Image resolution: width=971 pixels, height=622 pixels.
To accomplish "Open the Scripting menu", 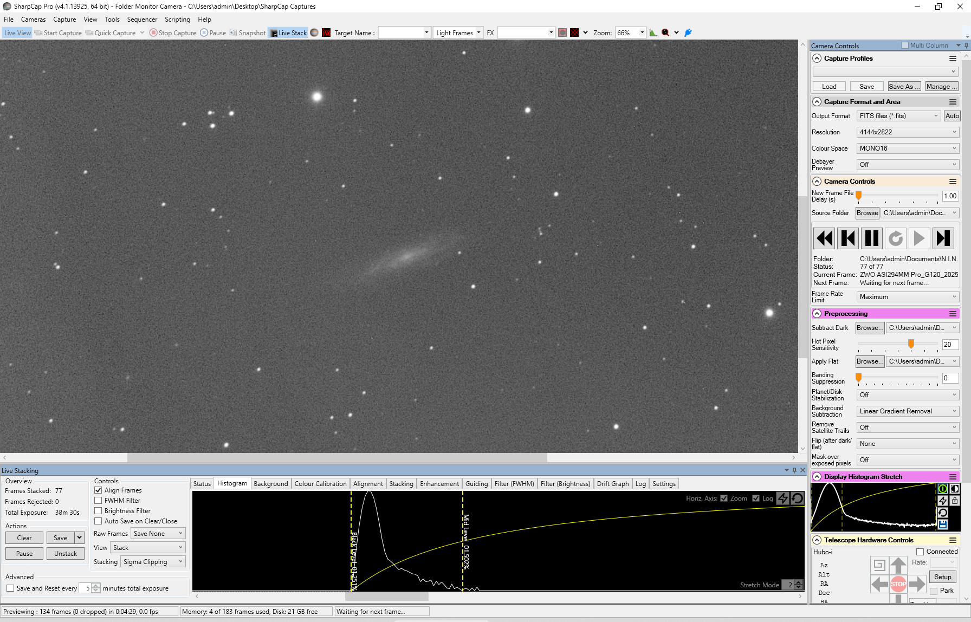I will (177, 20).
